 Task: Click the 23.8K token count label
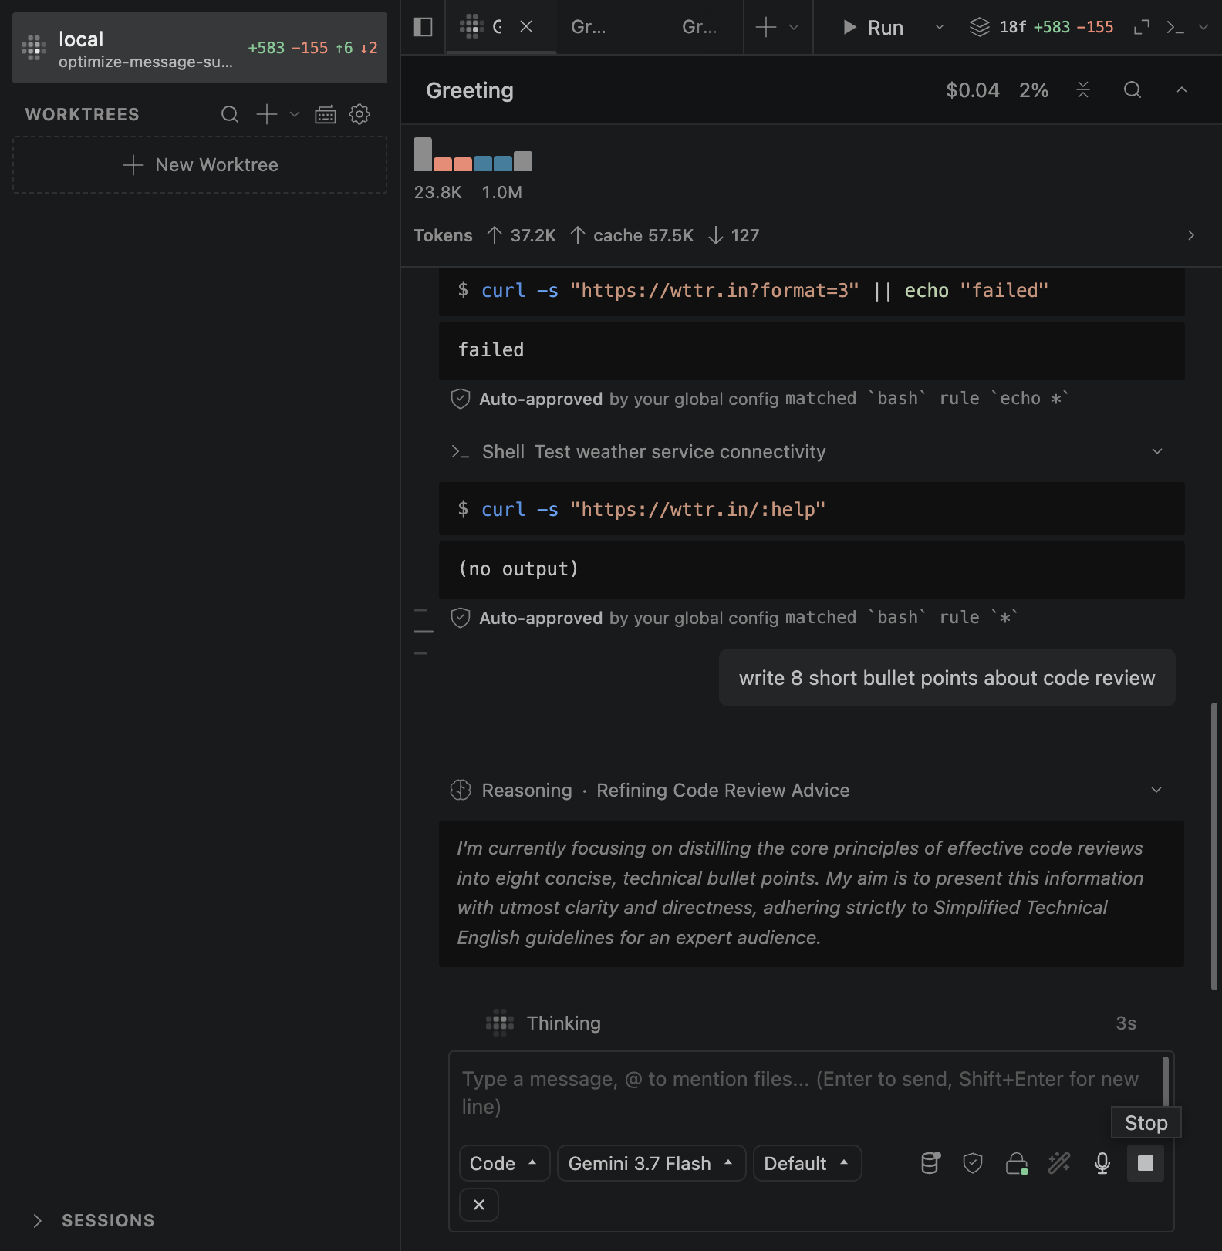pos(438,192)
